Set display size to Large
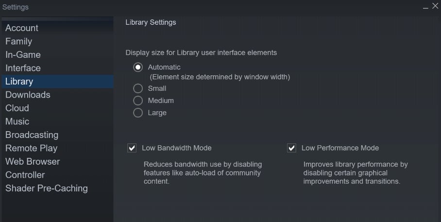This screenshot has width=441, height=222. (138, 113)
